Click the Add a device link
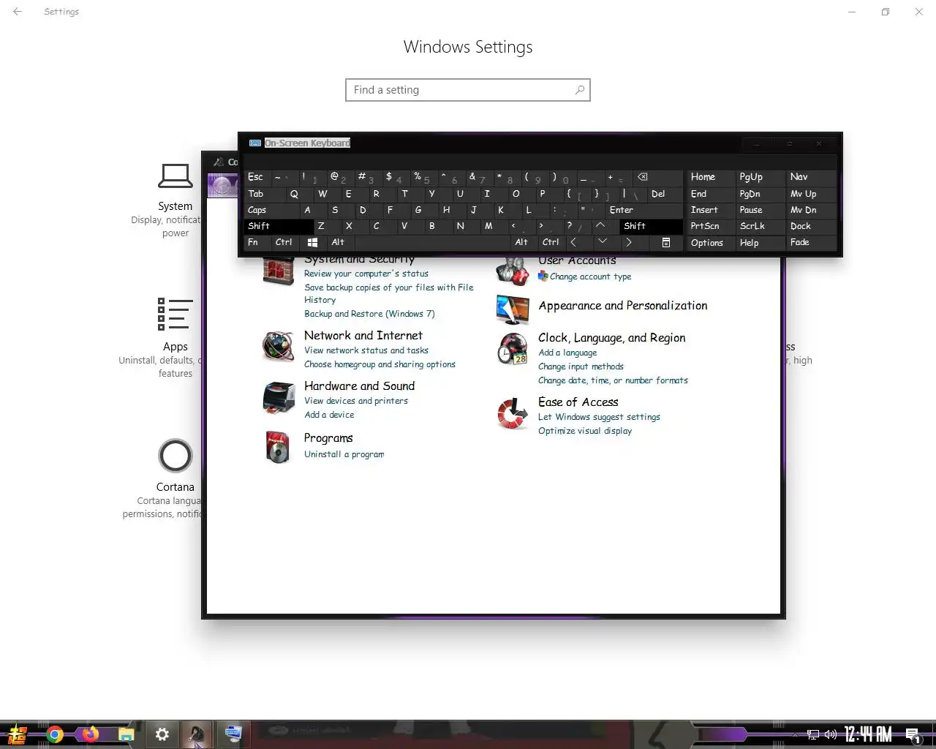 pos(329,415)
